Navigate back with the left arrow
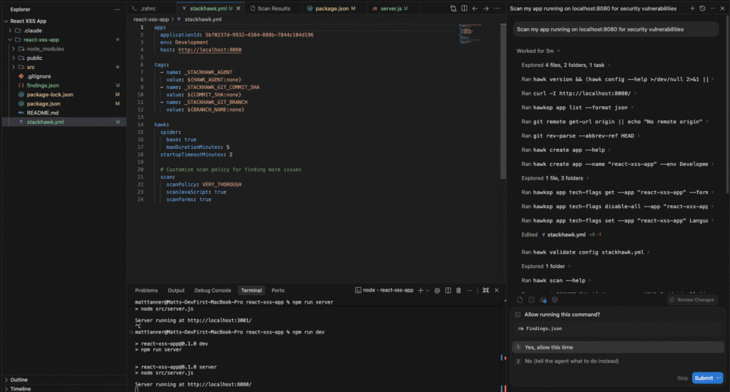The image size is (730, 392). coord(475,9)
